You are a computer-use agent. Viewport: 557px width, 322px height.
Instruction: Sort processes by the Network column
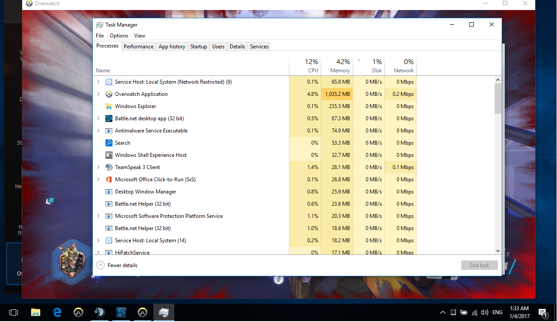coord(401,66)
